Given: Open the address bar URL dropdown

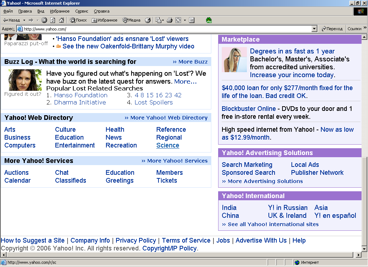Looking at the screenshot, I should click(314, 29).
